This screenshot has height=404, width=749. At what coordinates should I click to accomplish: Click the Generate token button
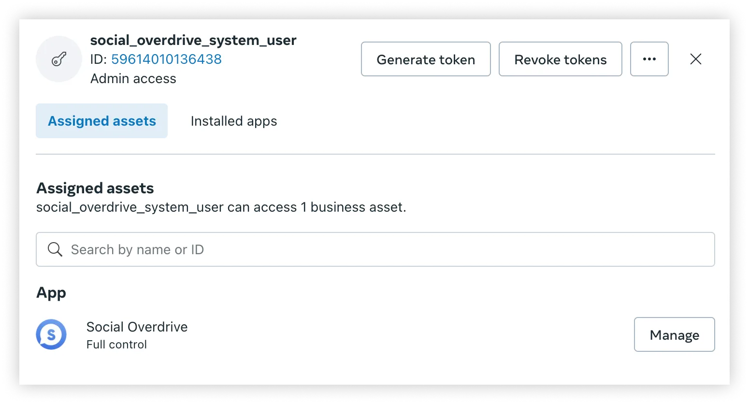coord(425,59)
